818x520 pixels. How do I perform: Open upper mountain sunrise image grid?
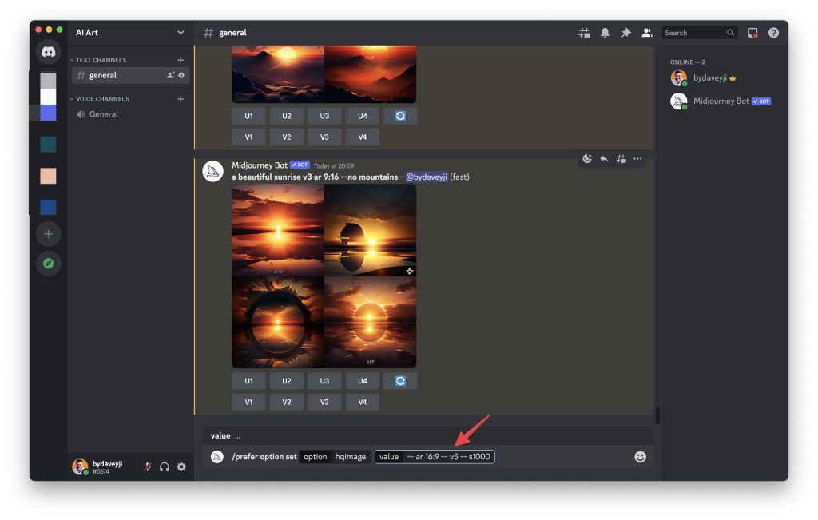pos(324,74)
